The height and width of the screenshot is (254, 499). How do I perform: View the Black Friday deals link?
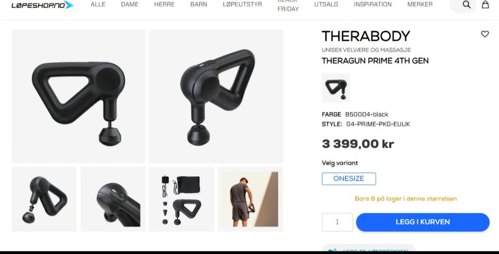tap(288, 5)
